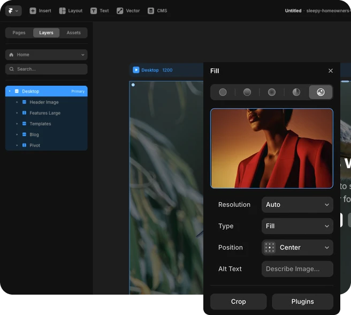Select the Vector tool
This screenshot has height=315, width=351.
(x=128, y=11)
